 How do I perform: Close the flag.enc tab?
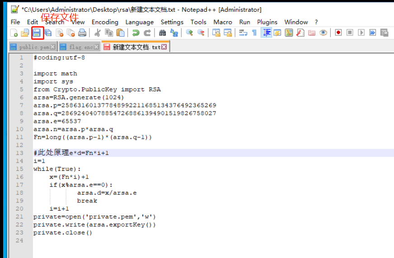click(97, 47)
